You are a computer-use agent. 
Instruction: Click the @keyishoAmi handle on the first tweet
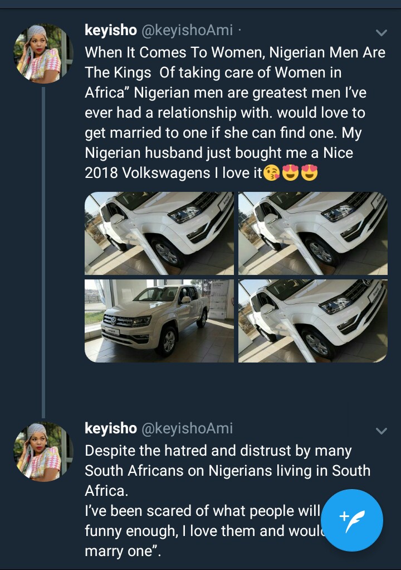click(187, 31)
